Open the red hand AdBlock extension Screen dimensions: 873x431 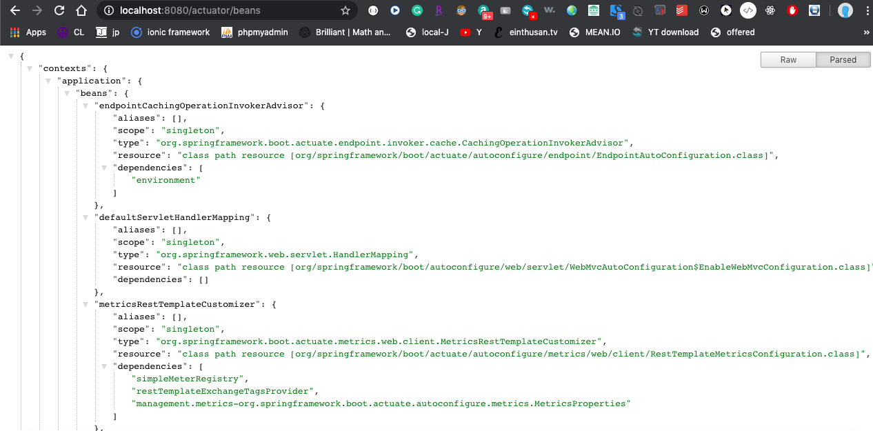[792, 10]
